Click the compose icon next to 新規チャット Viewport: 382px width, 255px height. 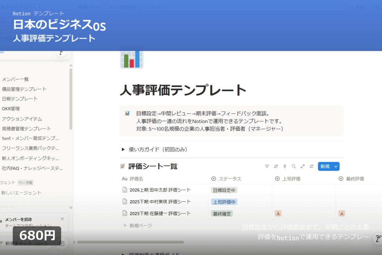click(62, 243)
